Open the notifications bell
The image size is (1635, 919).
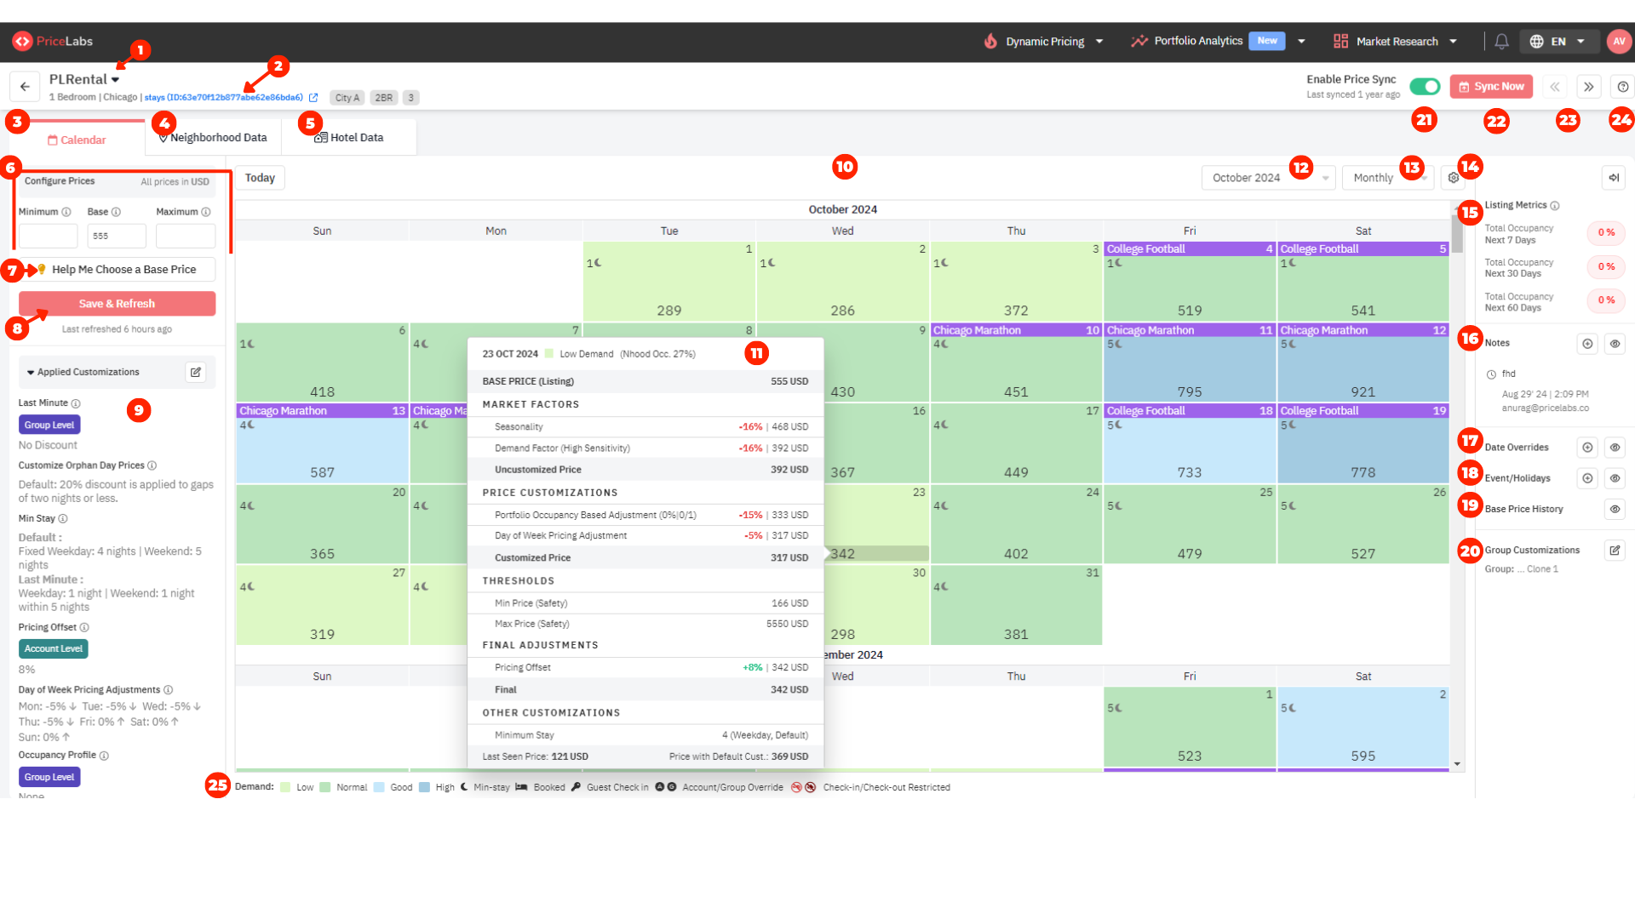[1501, 41]
